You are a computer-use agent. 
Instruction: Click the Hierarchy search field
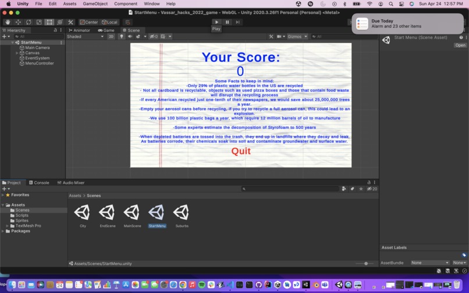(39, 37)
